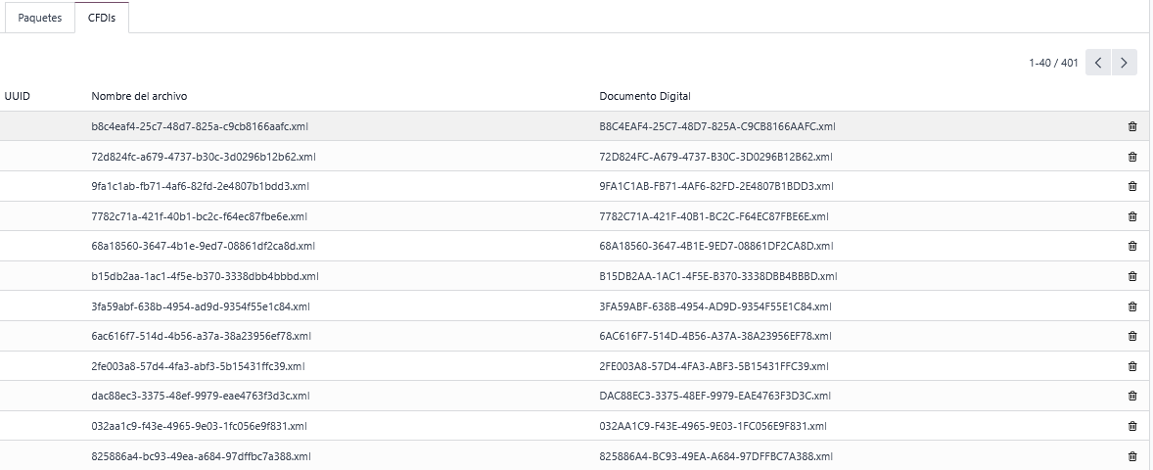Open document 2FE003A8-57D4-4FA3-ABF3-5B15431FFC39.xml
The width and height of the screenshot is (1153, 470).
[714, 366]
